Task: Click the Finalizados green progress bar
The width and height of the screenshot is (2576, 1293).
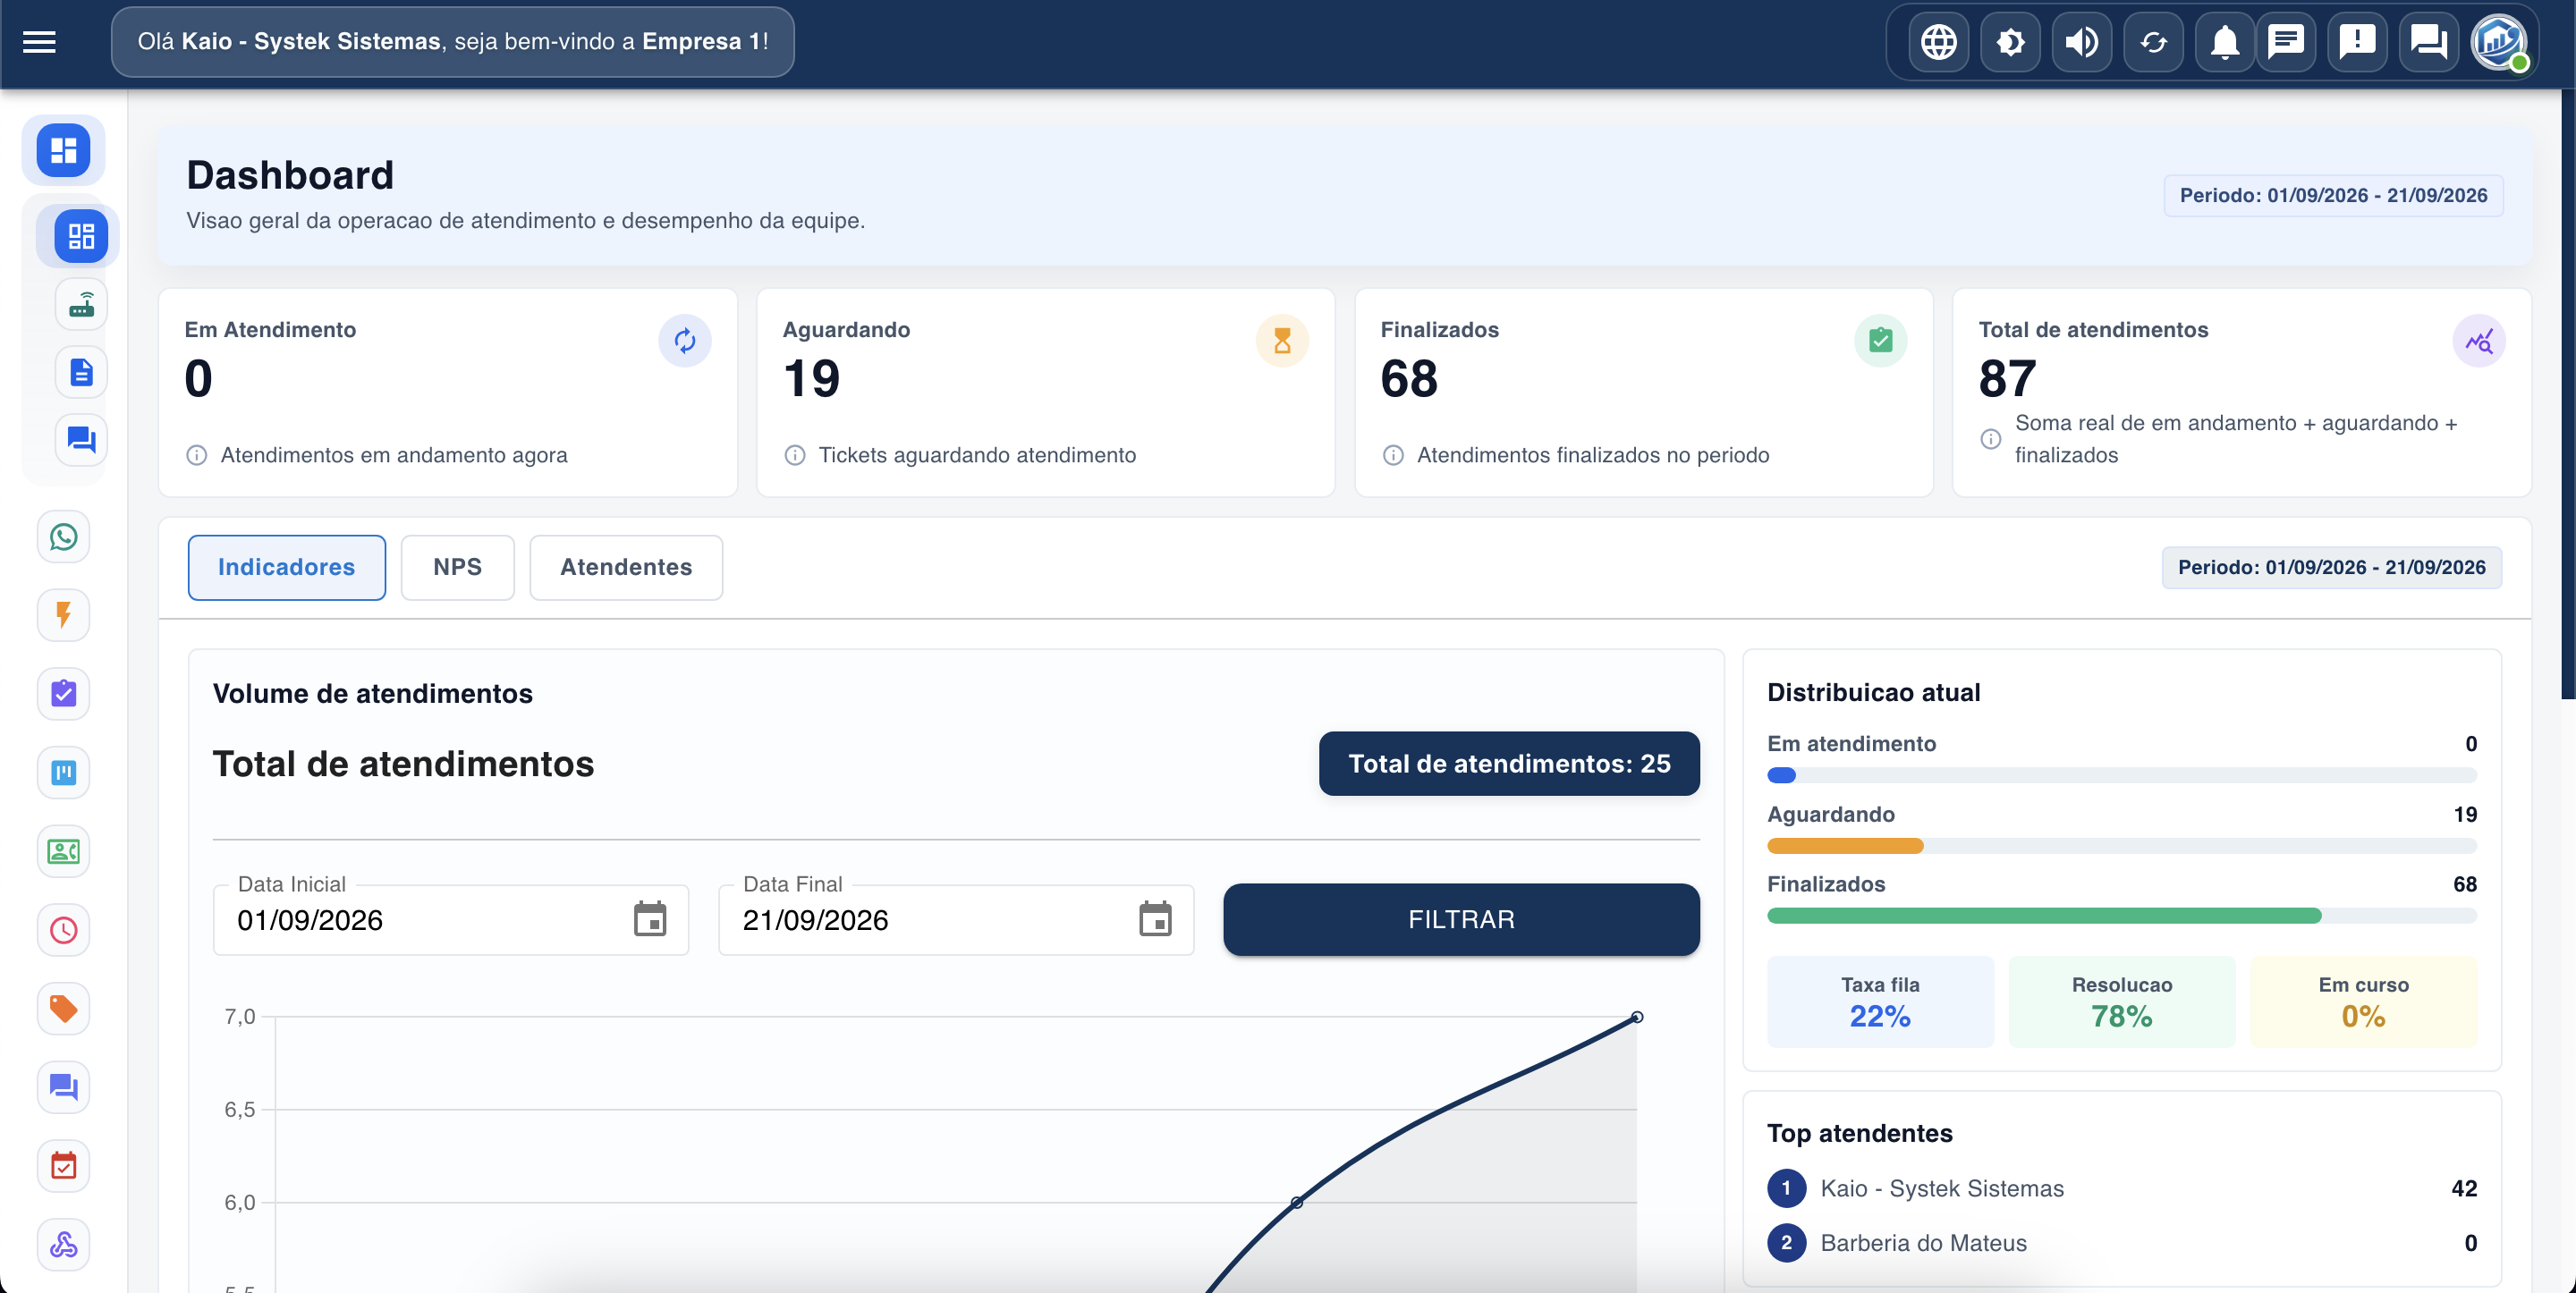Action: pyautogui.click(x=2044, y=916)
